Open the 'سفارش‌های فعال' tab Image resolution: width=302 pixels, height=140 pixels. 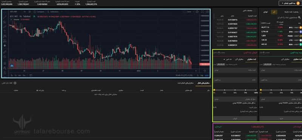click(203, 83)
